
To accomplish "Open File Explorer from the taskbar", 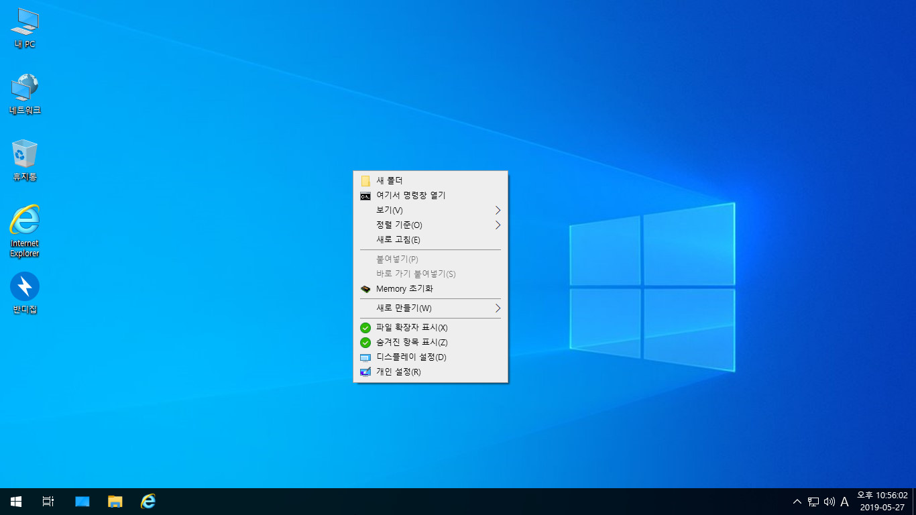I will click(115, 502).
